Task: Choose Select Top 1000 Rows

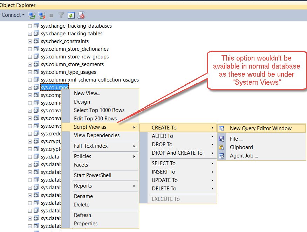Action: tap(100, 110)
